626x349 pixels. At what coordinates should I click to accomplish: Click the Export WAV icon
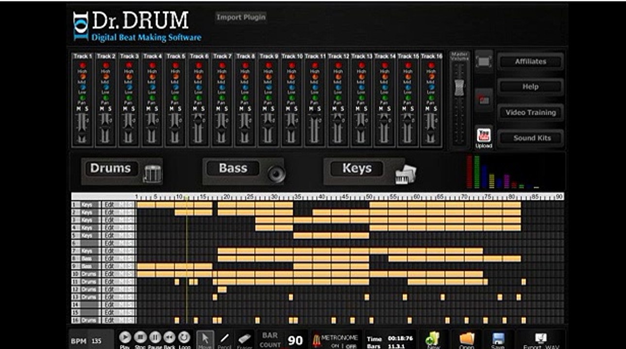[x=541, y=337]
